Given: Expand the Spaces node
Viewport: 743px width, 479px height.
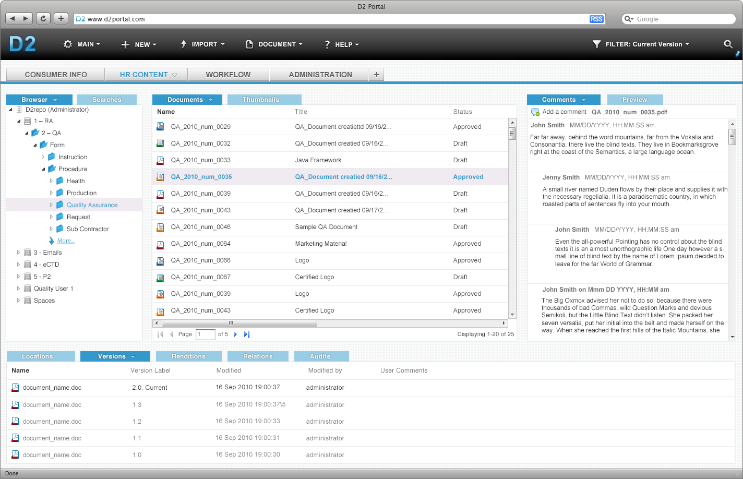Looking at the screenshot, I should pos(18,301).
